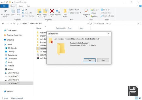The image size is (142, 100).
Task: Click Local Disk (G:) in address bar
Action: (x=36, y=23)
